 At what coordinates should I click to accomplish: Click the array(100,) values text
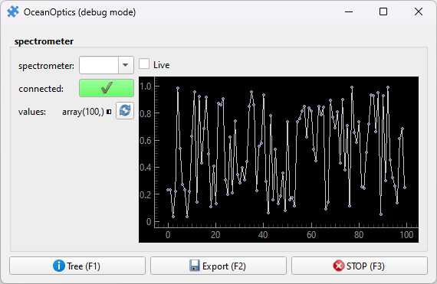[x=83, y=112]
